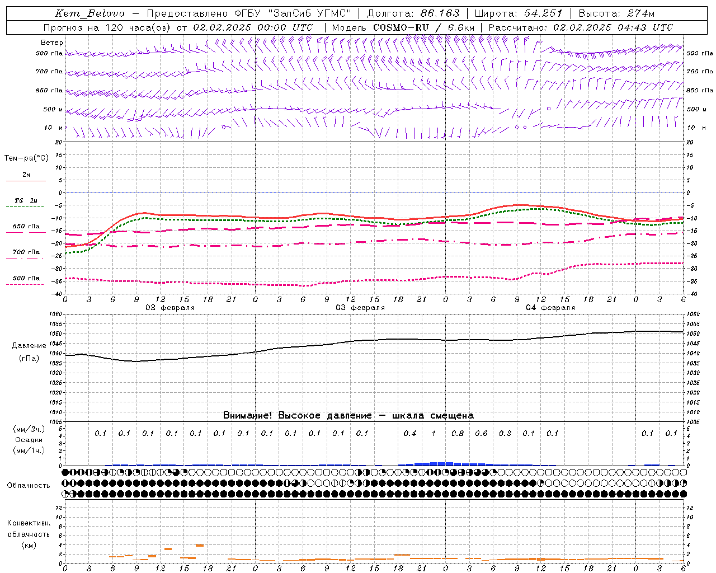Click the '(мм/1ч.)' precipitation unit label
716x573 pixels.
click(x=29, y=450)
